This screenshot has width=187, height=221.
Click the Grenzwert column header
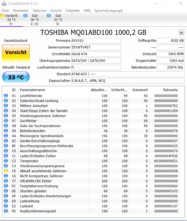coord(140,90)
